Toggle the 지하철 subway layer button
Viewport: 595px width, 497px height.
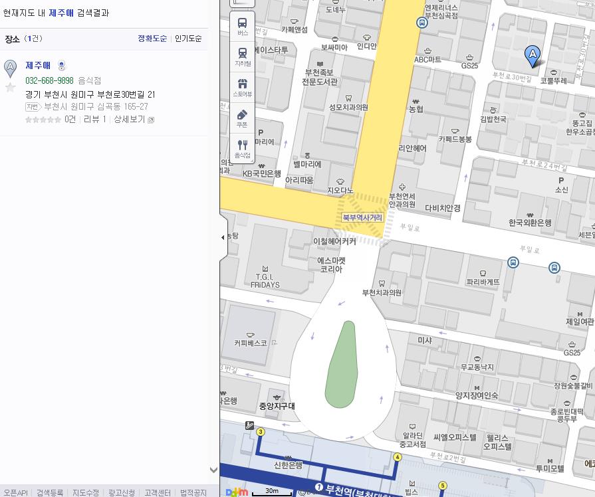pyautogui.click(x=242, y=56)
